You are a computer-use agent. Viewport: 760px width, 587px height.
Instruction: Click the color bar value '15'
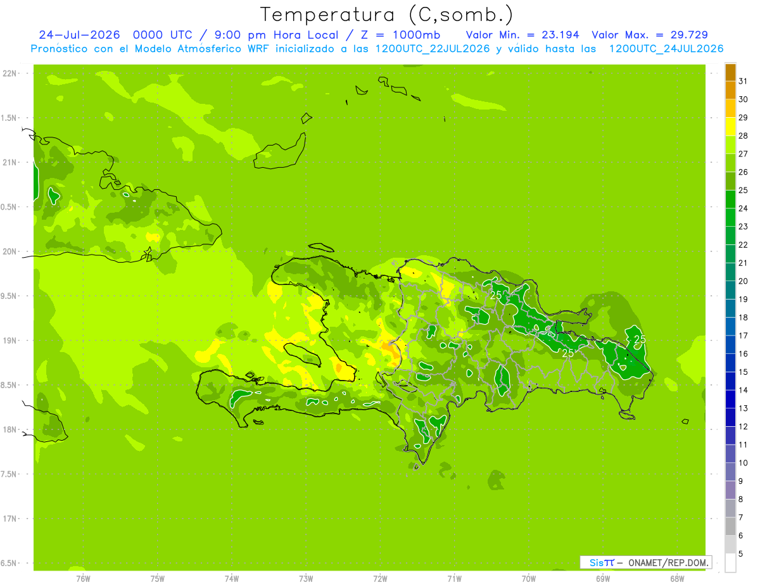click(x=743, y=372)
